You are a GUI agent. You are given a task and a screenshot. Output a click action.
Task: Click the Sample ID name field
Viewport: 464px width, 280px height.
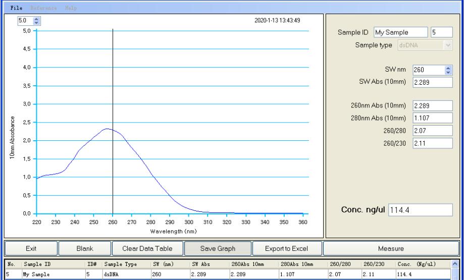[x=401, y=32]
